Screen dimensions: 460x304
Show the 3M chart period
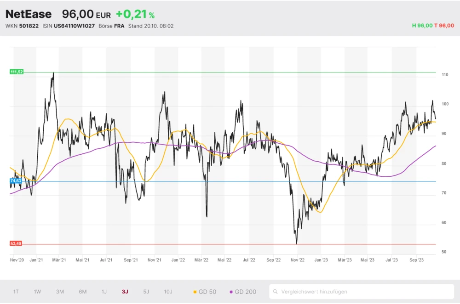point(60,292)
